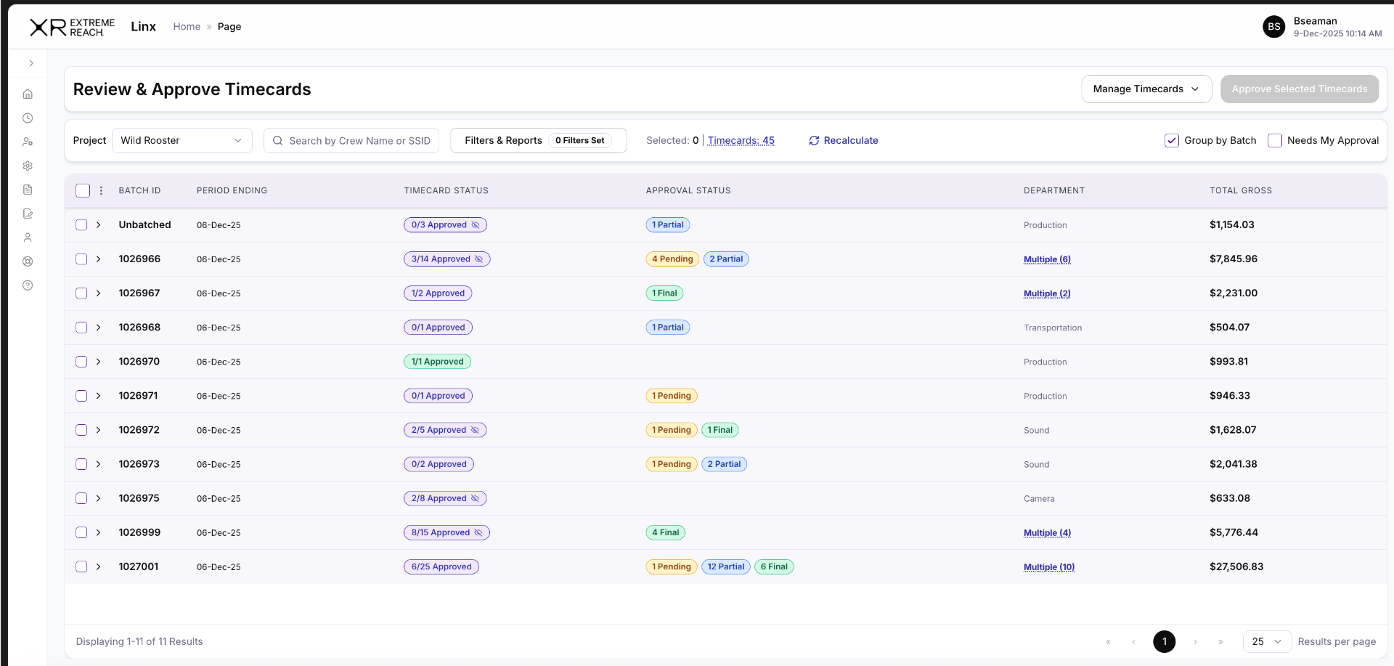Click Approve Selected Timecards button
The image size is (1394, 666).
point(1300,89)
